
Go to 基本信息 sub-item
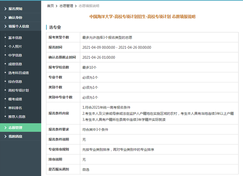(15, 38)
